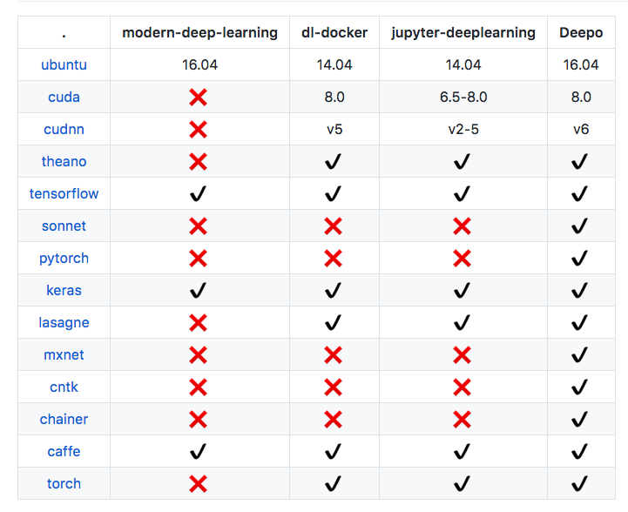This screenshot has width=628, height=512.
Task: Click checkmark for tensorflow under modern-deep-learning
Action: tap(199, 194)
